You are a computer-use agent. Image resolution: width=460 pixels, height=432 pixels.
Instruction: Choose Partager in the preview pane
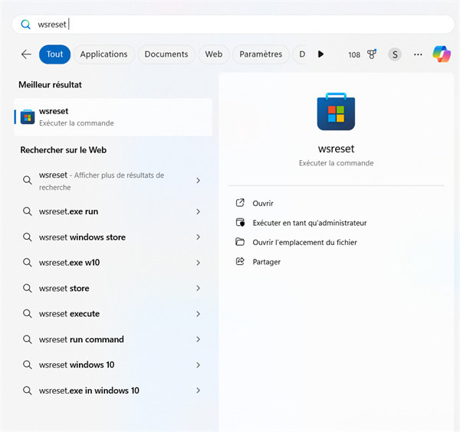[x=266, y=262]
